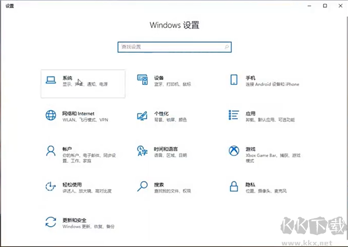This screenshot has height=247, width=348.
Task: Click the 手机 title text
Action: pyautogui.click(x=251, y=78)
